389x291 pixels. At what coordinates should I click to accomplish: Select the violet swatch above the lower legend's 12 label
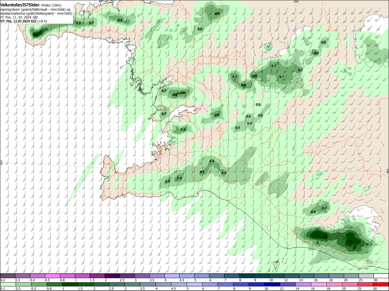click(287, 284)
